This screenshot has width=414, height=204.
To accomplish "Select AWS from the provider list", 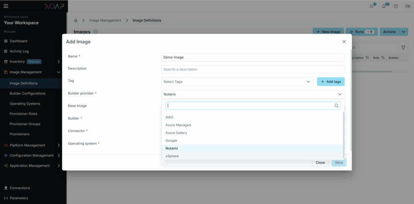I will tap(169, 118).
